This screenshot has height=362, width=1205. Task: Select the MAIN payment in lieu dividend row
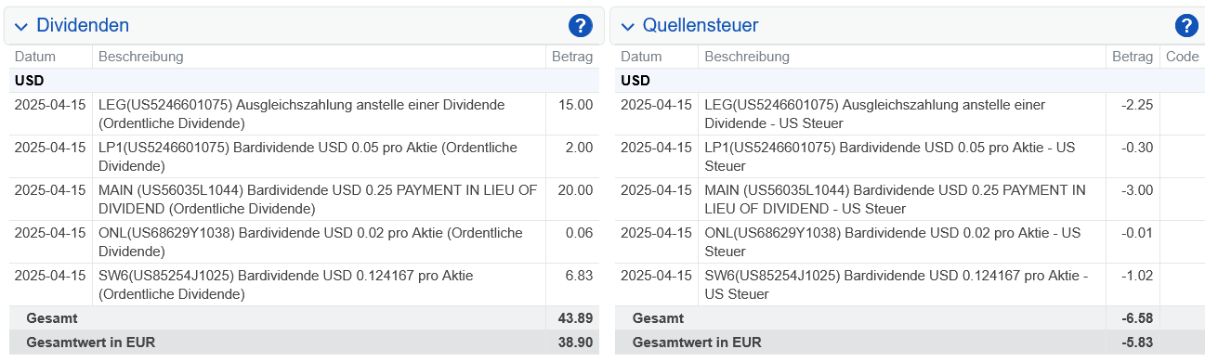[304, 200]
